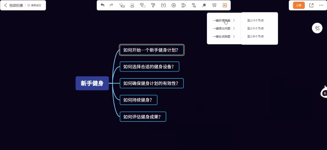Screen dimensions: 327x150
Task: Expand chevron beside 一键提出问题
Action: (x=234, y=29)
